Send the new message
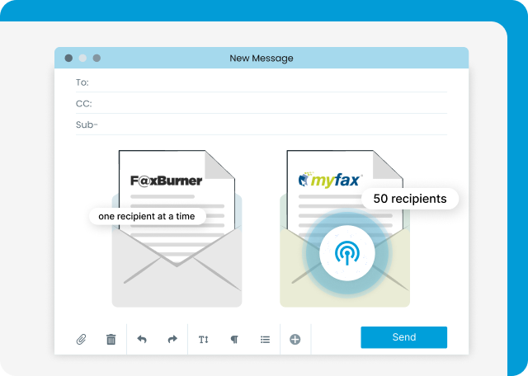This screenshot has height=376, width=528. click(403, 337)
